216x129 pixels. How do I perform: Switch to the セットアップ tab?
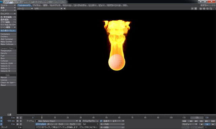click(55, 5)
